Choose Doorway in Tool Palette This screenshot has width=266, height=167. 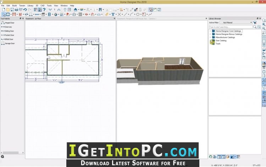(x=6, y=27)
